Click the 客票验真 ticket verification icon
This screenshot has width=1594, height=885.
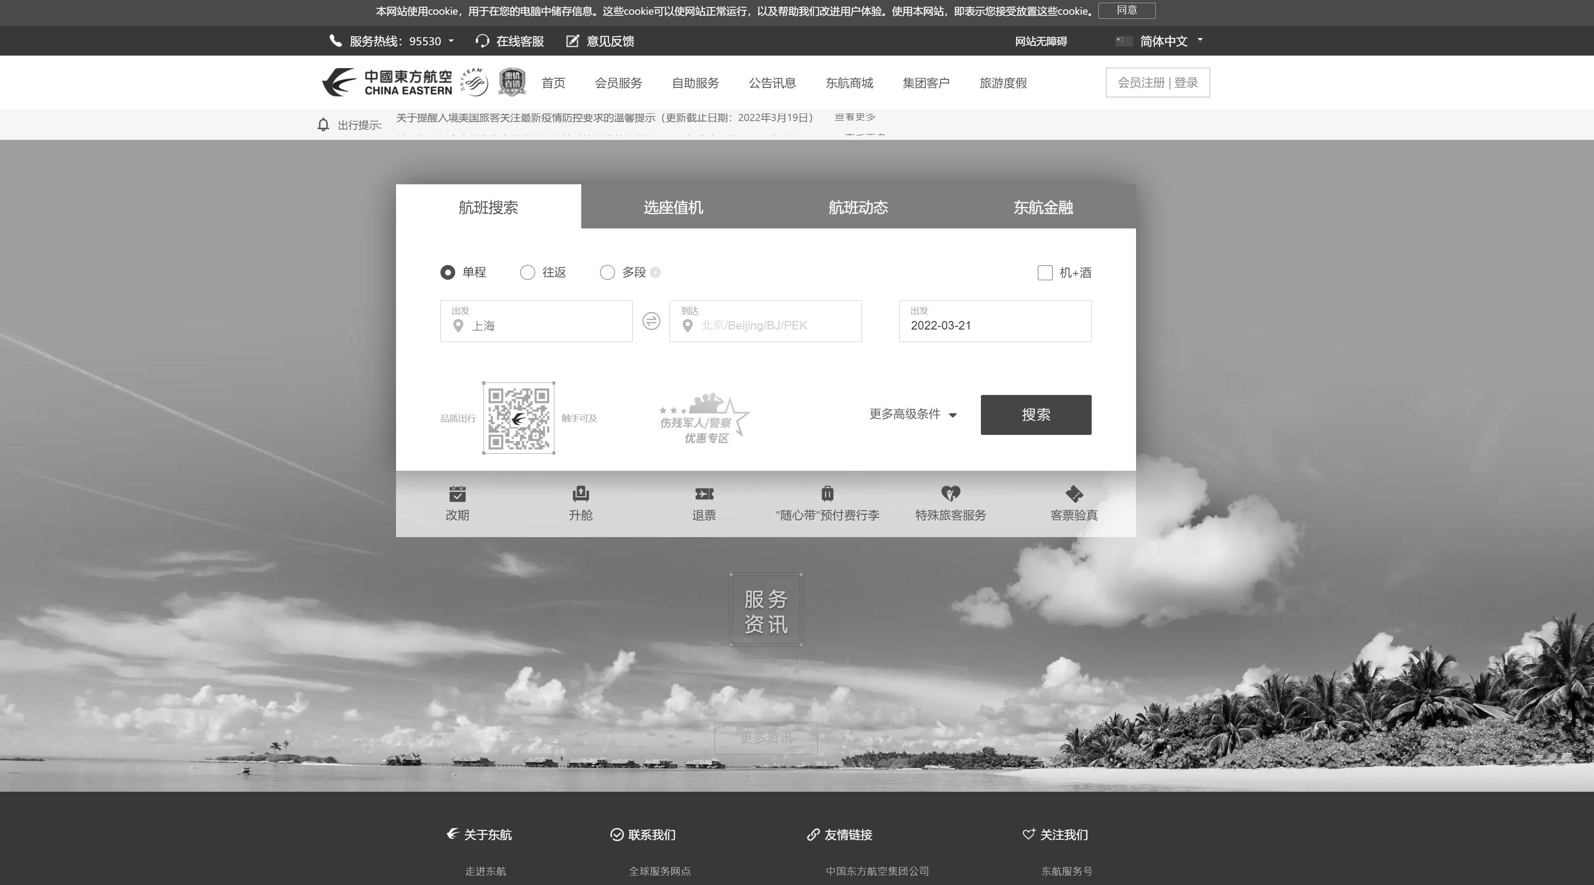point(1073,502)
